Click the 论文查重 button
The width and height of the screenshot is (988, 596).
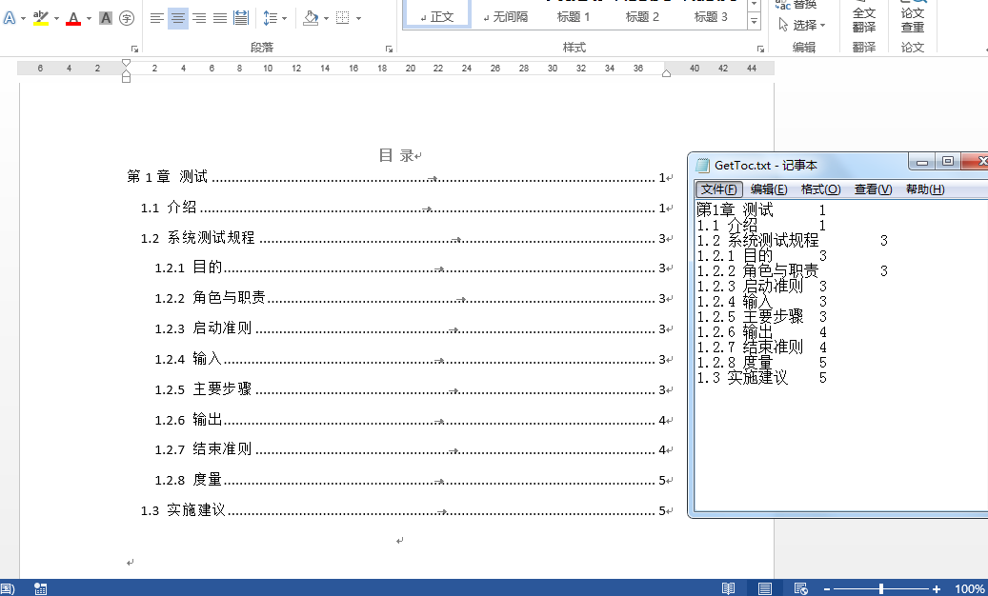(913, 19)
